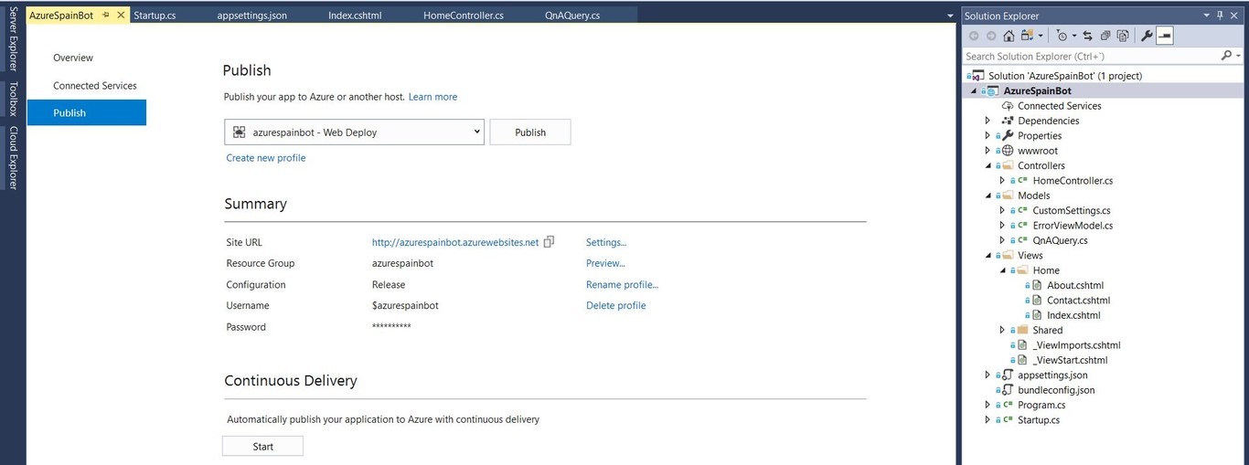
Task: Expand the Shared folder in Views
Action: pos(1002,330)
